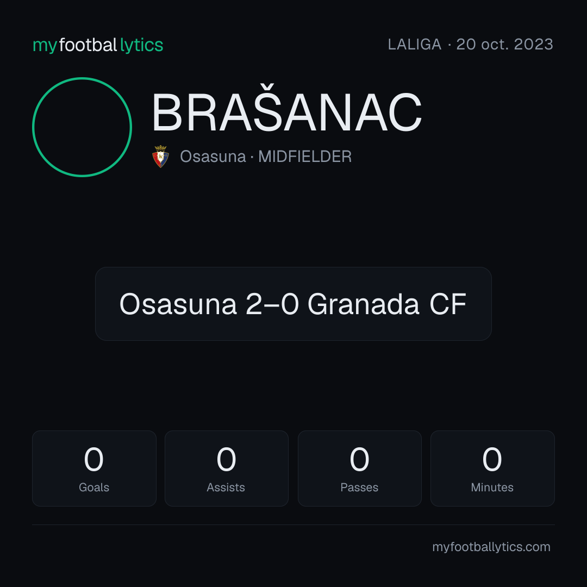Click the zero value above Minutes
587x587 pixels.
coord(492,459)
